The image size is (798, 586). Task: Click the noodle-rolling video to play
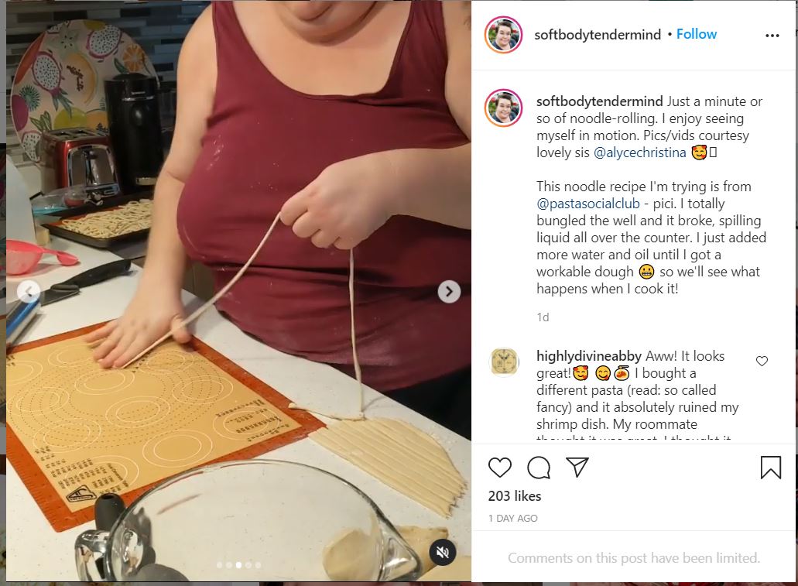238,291
